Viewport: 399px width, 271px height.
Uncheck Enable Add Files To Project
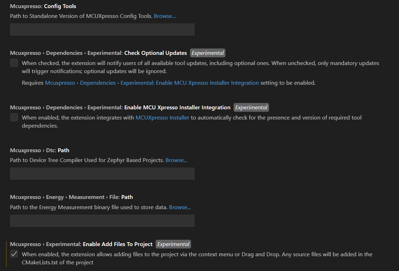click(x=14, y=254)
